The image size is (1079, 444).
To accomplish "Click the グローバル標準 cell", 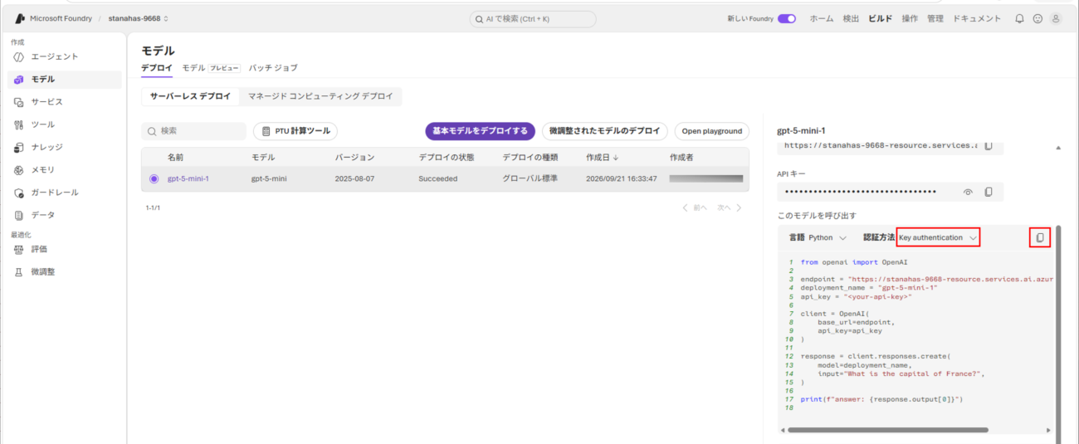I will [x=530, y=178].
